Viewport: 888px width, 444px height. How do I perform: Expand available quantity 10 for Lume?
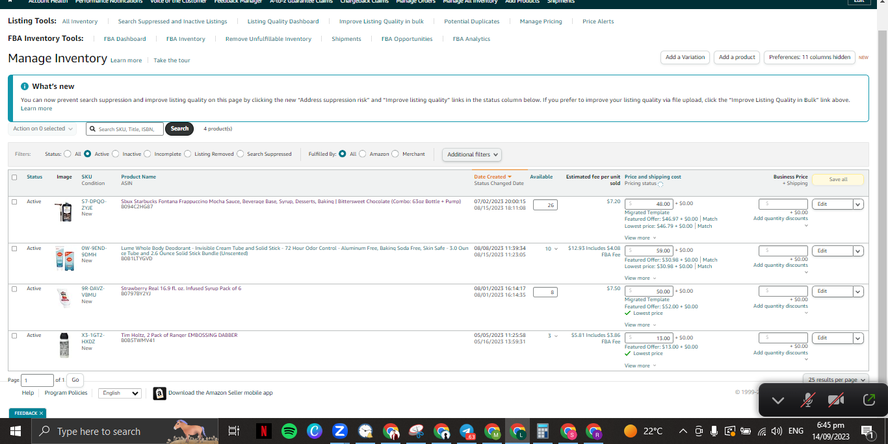click(x=551, y=249)
